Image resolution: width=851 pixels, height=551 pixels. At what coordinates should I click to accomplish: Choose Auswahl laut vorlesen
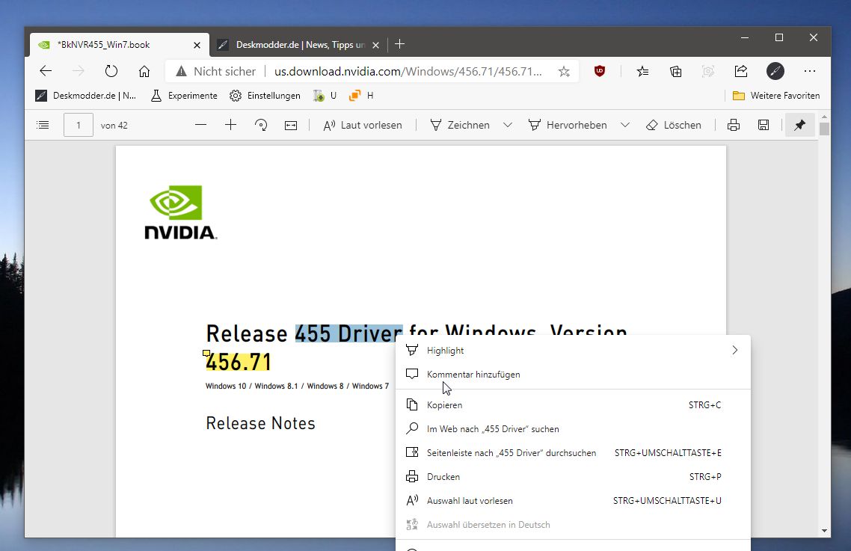573,500
